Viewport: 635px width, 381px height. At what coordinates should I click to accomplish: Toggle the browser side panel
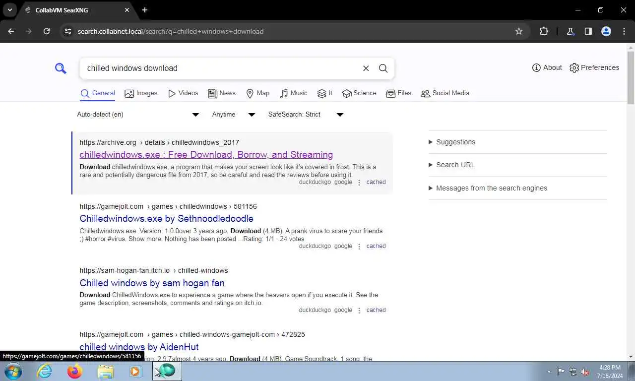[588, 31]
